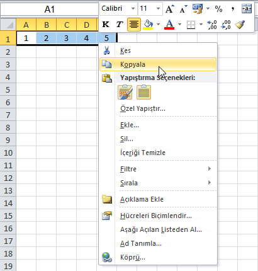Image resolution: width=258 pixels, height=271 pixels.
Task: Select row 15 header
Action: click(8, 216)
